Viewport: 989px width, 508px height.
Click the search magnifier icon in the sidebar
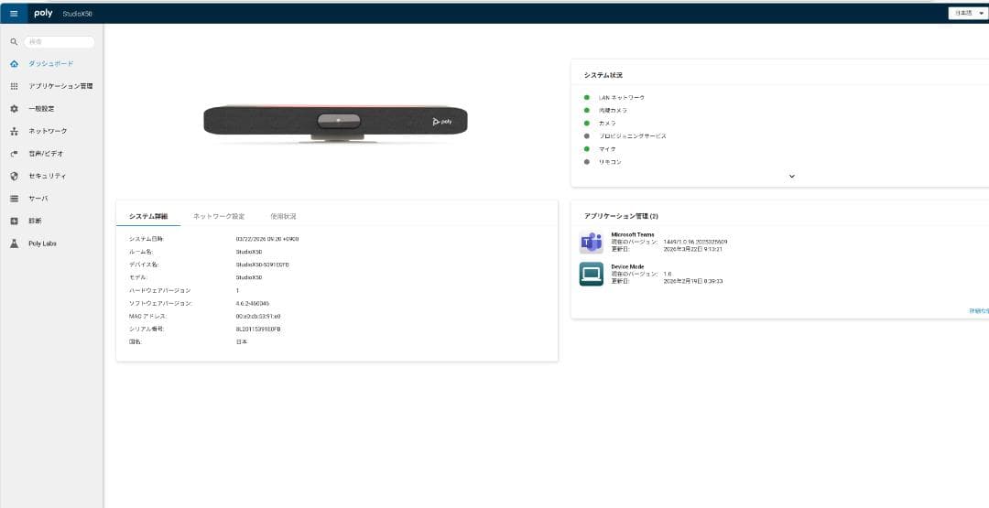pyautogui.click(x=14, y=42)
